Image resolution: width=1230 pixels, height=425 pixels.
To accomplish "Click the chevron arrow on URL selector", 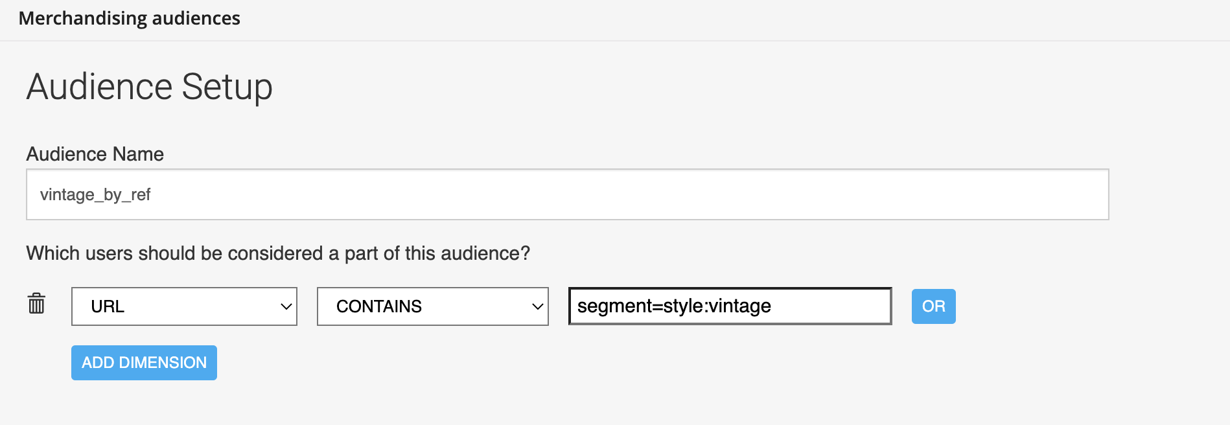I will 286,306.
